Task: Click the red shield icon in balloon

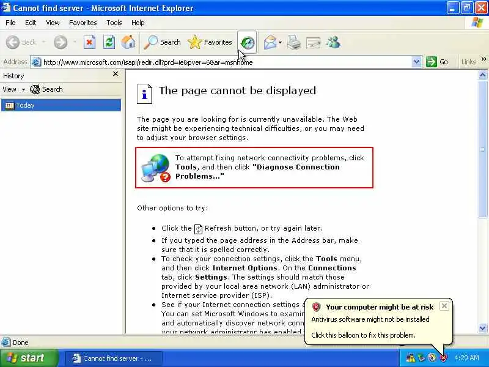Action: click(316, 307)
